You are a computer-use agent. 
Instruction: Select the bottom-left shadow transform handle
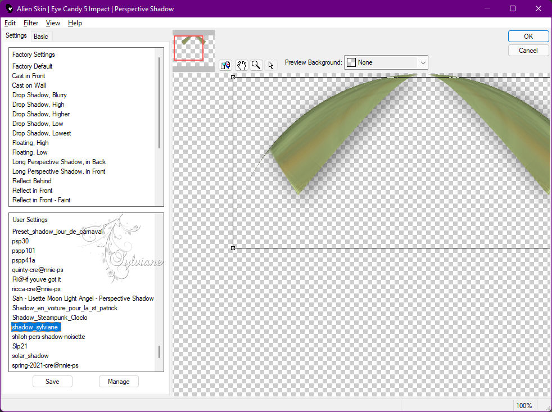(233, 248)
